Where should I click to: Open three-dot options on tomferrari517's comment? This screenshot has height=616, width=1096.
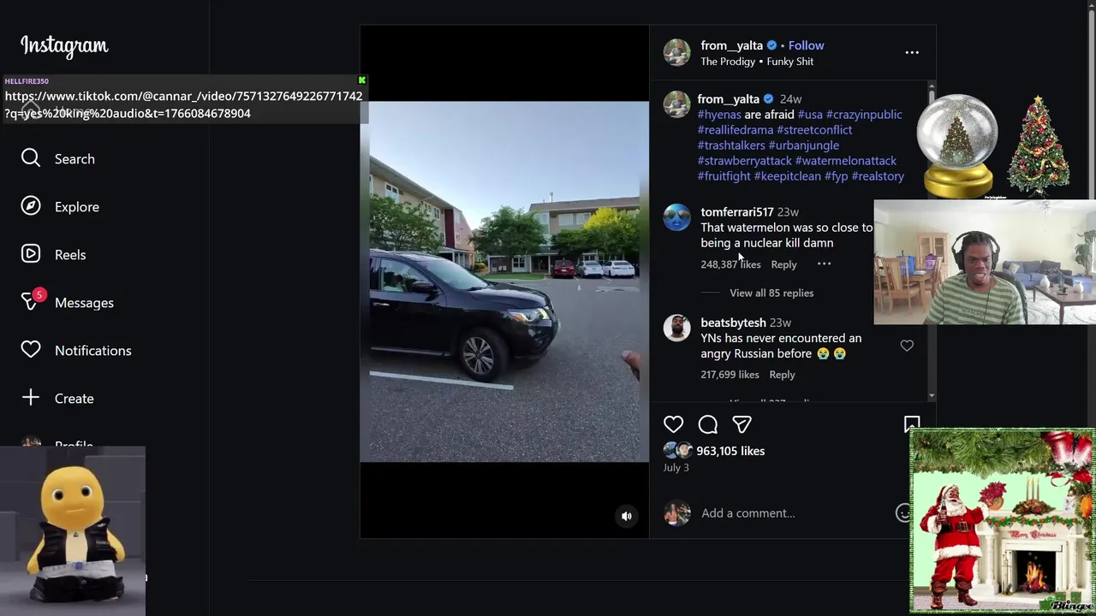point(824,264)
